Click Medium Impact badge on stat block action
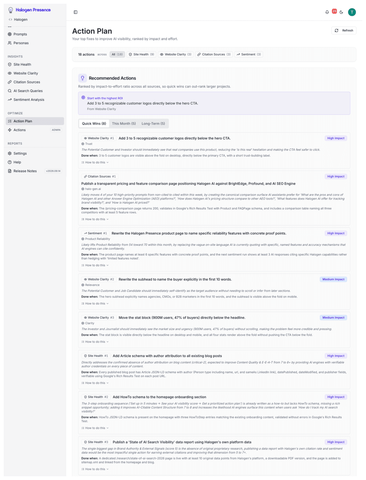The image size is (366, 480). point(333,318)
